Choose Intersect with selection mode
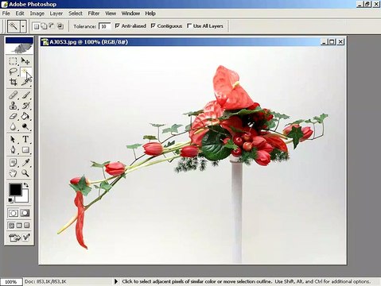The width and height of the screenshot is (381, 286). coord(60,26)
